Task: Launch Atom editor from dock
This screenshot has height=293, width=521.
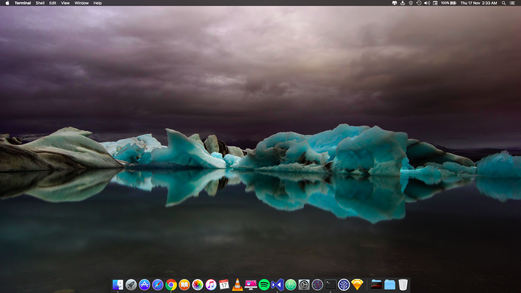Action: 291,285
